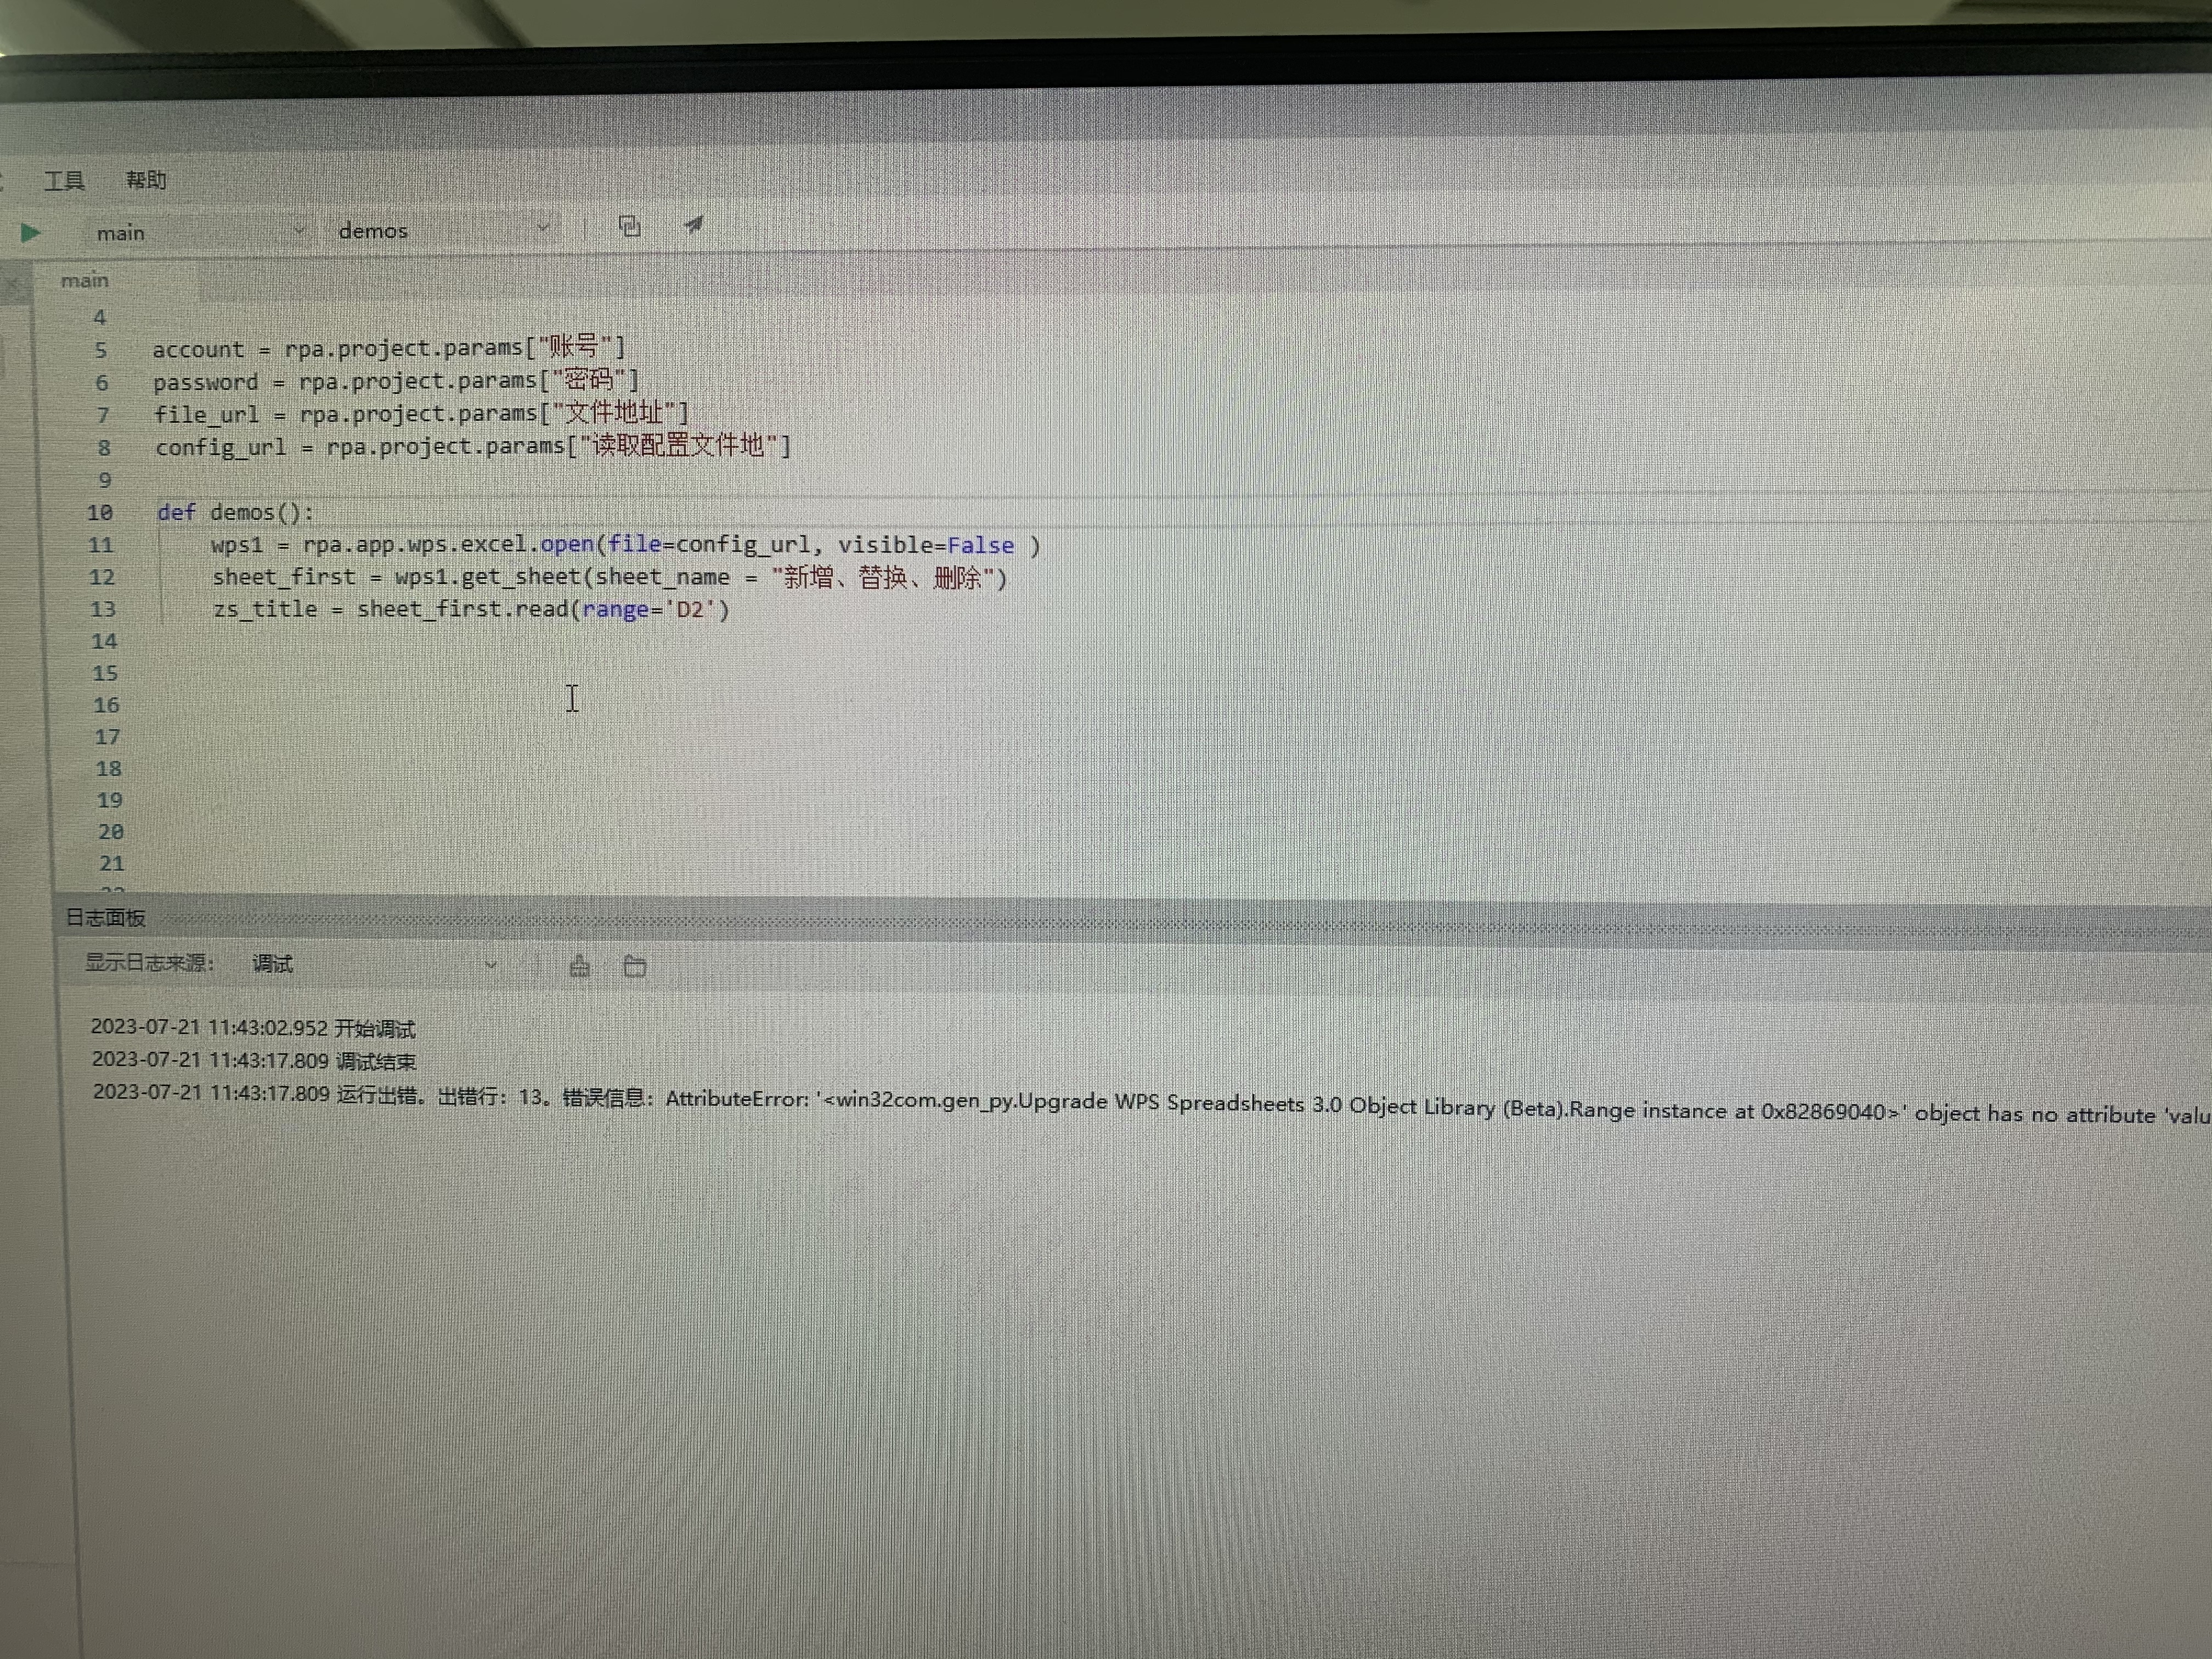Open log folder icon in log panel

click(634, 965)
